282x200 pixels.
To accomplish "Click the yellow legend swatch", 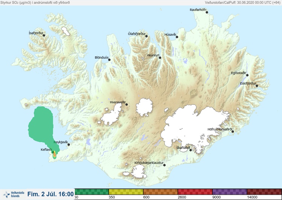I will point(126,192).
